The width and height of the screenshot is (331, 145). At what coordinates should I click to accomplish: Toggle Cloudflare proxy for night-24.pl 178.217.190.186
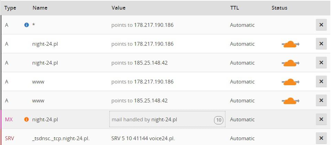(x=290, y=44)
